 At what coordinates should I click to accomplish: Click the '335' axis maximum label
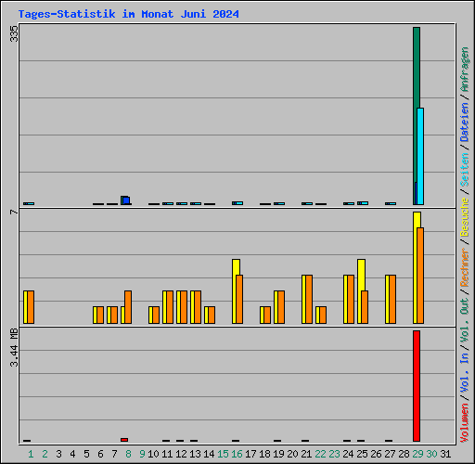[x=14, y=33]
